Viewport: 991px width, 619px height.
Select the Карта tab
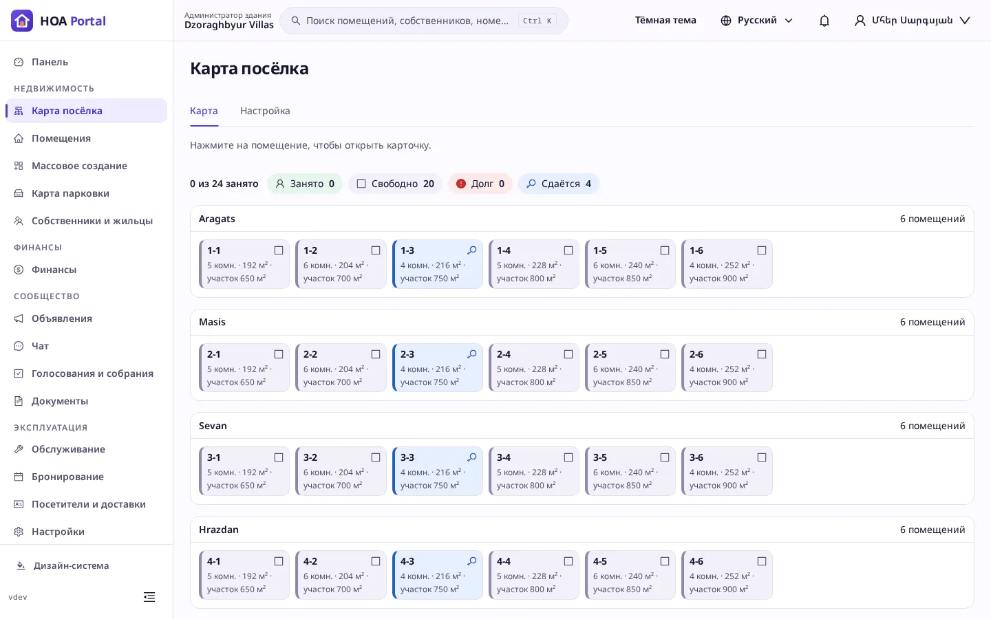204,111
